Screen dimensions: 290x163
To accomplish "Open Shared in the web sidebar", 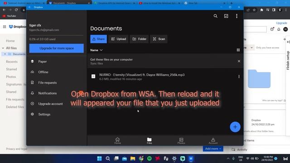I will 11,92.
